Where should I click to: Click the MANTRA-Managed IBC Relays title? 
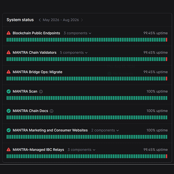pyautogui.click(x=38, y=150)
